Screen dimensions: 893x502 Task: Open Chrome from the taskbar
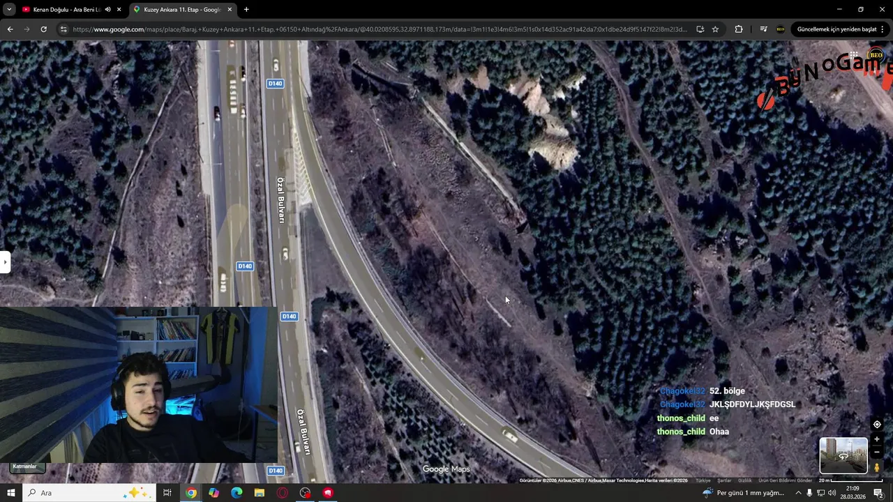tap(191, 493)
